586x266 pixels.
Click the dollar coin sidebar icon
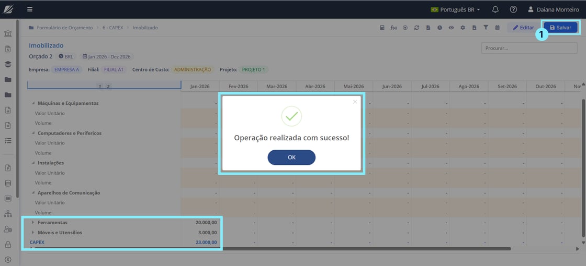tap(8, 259)
